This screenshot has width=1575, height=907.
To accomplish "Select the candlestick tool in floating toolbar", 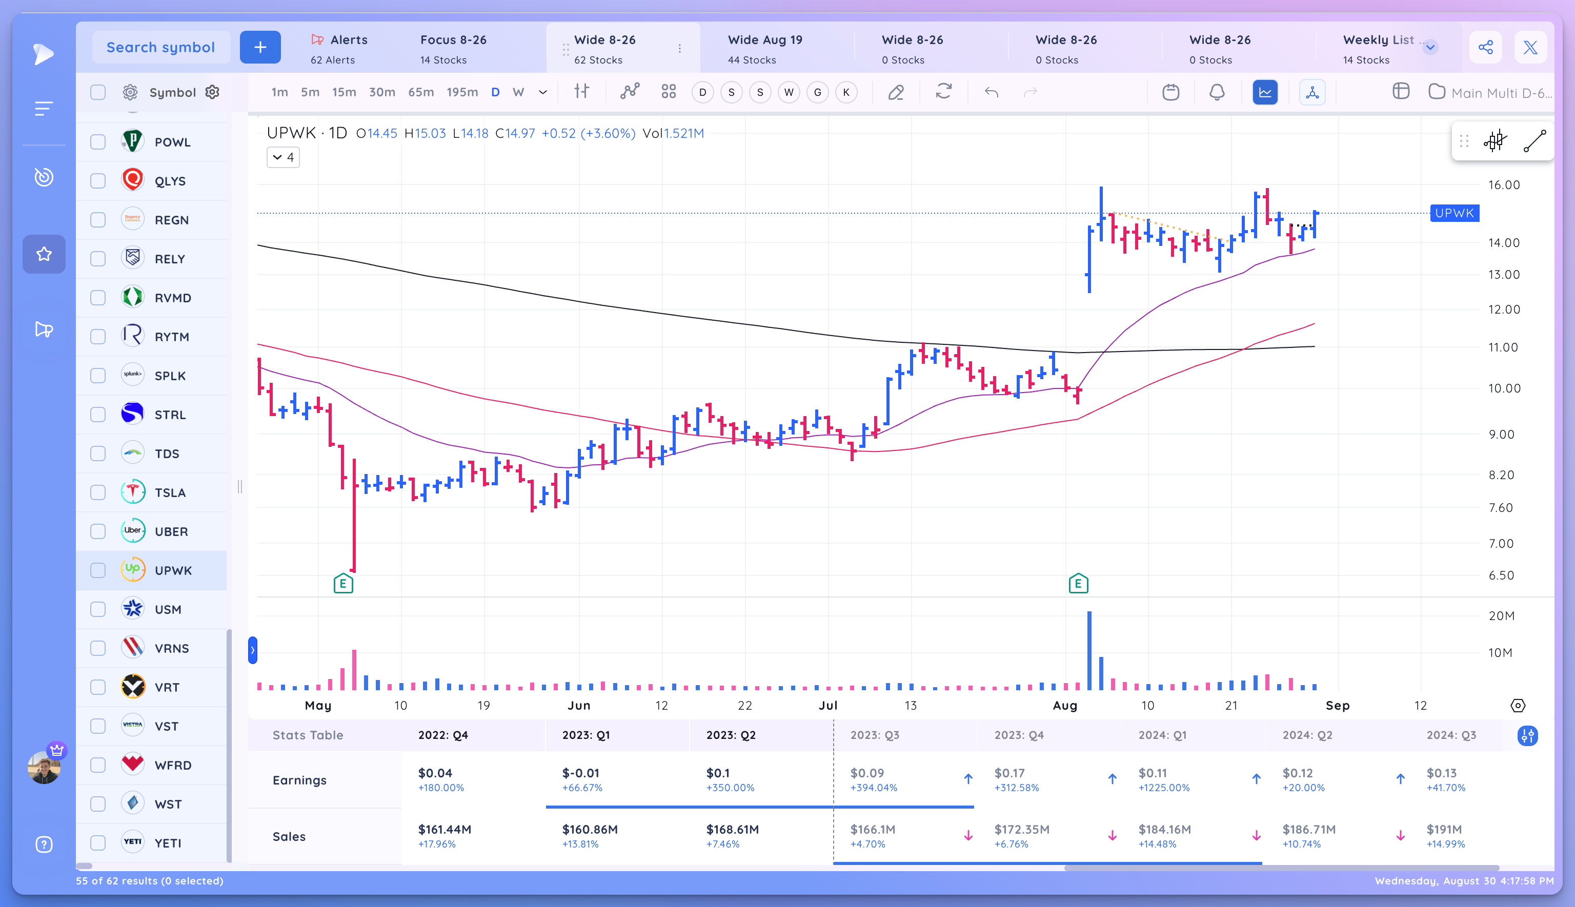I will [1495, 141].
